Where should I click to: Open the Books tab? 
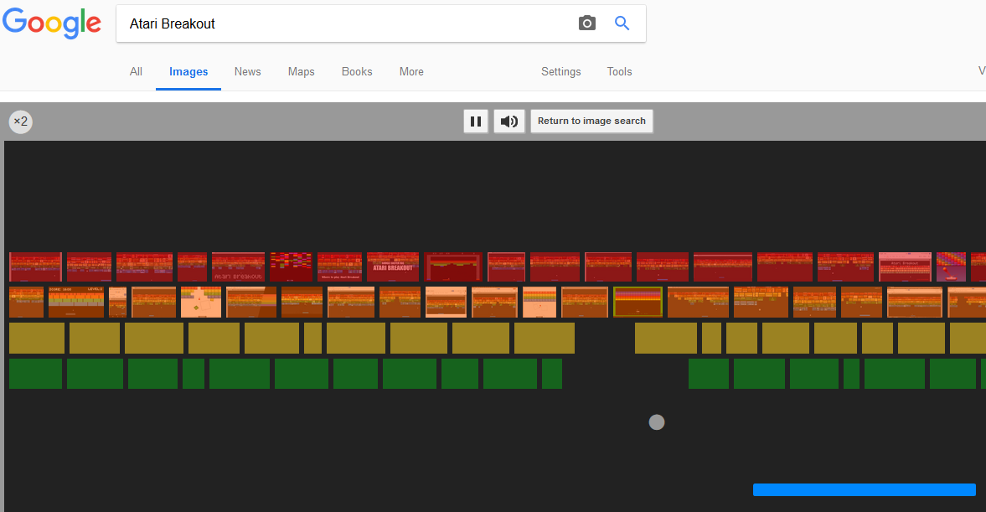(357, 72)
